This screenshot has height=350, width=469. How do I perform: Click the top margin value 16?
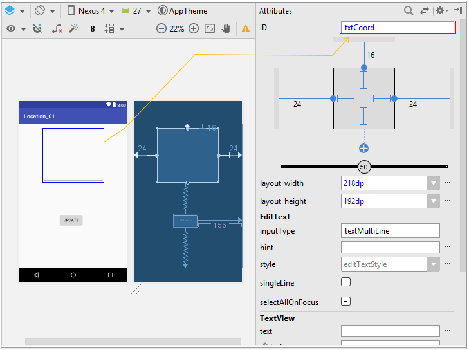[371, 55]
